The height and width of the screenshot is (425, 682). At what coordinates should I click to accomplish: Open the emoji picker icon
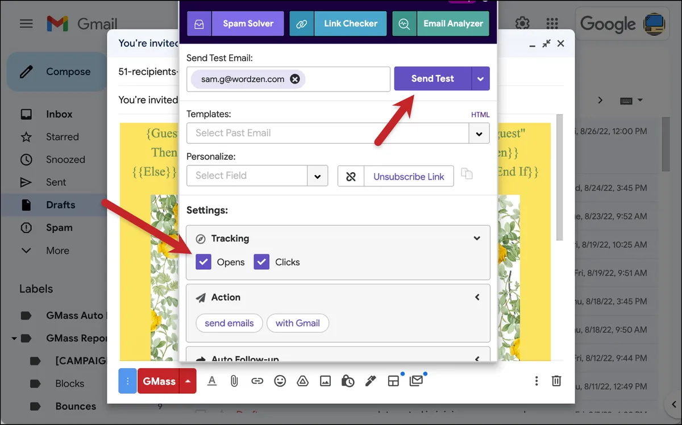280,381
